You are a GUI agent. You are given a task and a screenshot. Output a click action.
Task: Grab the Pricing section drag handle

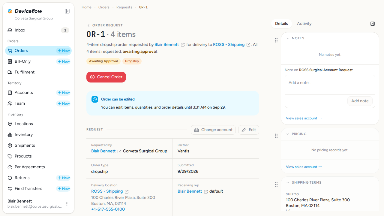pos(276,136)
